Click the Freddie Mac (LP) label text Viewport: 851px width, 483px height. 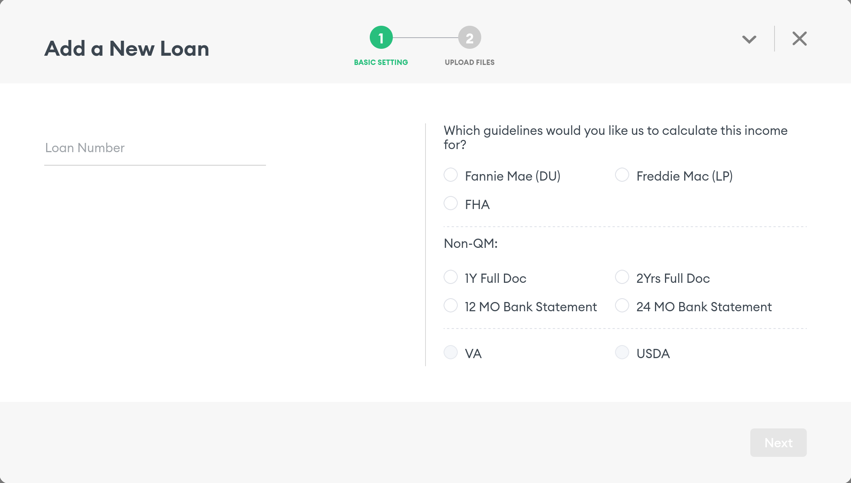[x=684, y=176]
